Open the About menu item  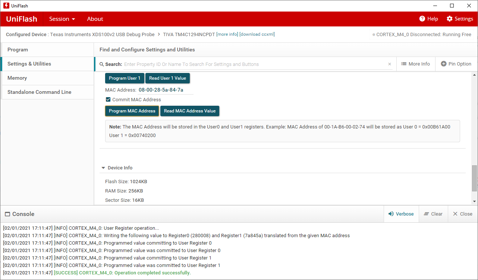coord(95,19)
